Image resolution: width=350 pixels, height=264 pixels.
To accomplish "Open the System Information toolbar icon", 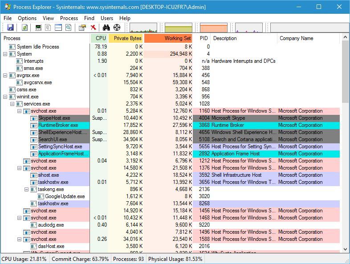I will tap(38, 28).
